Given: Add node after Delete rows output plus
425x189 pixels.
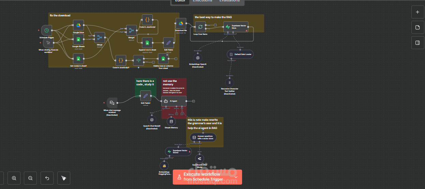Looking at the screenshot, I should pyautogui.click(x=176, y=59).
